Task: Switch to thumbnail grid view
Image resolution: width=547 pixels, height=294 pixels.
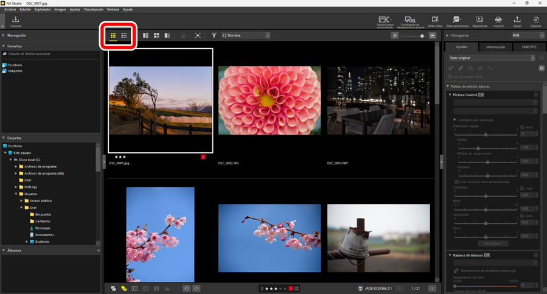Action: coord(113,36)
